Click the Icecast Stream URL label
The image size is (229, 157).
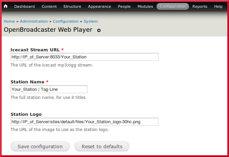tap(35, 50)
